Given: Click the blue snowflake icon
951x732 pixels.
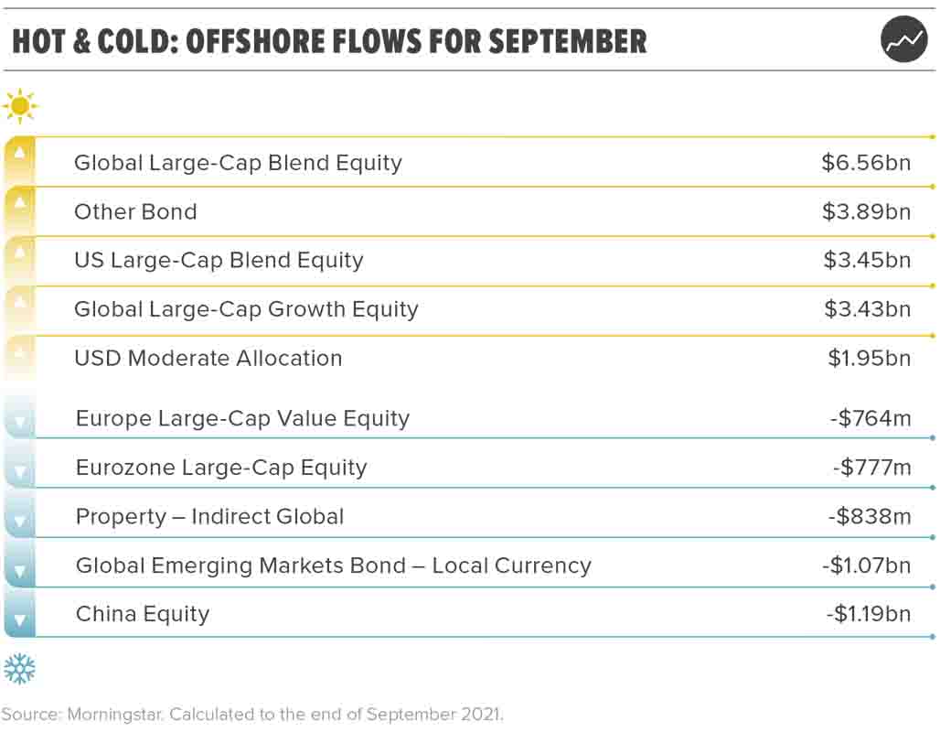Looking at the screenshot, I should 19,669.
